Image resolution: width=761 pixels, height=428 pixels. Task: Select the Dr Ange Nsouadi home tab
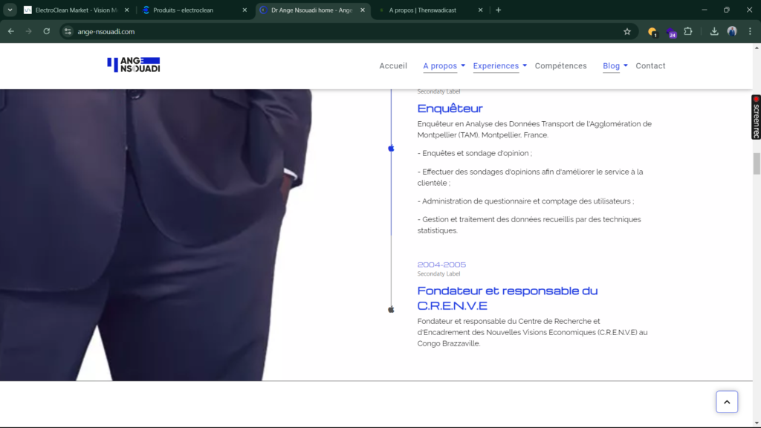pyautogui.click(x=313, y=10)
